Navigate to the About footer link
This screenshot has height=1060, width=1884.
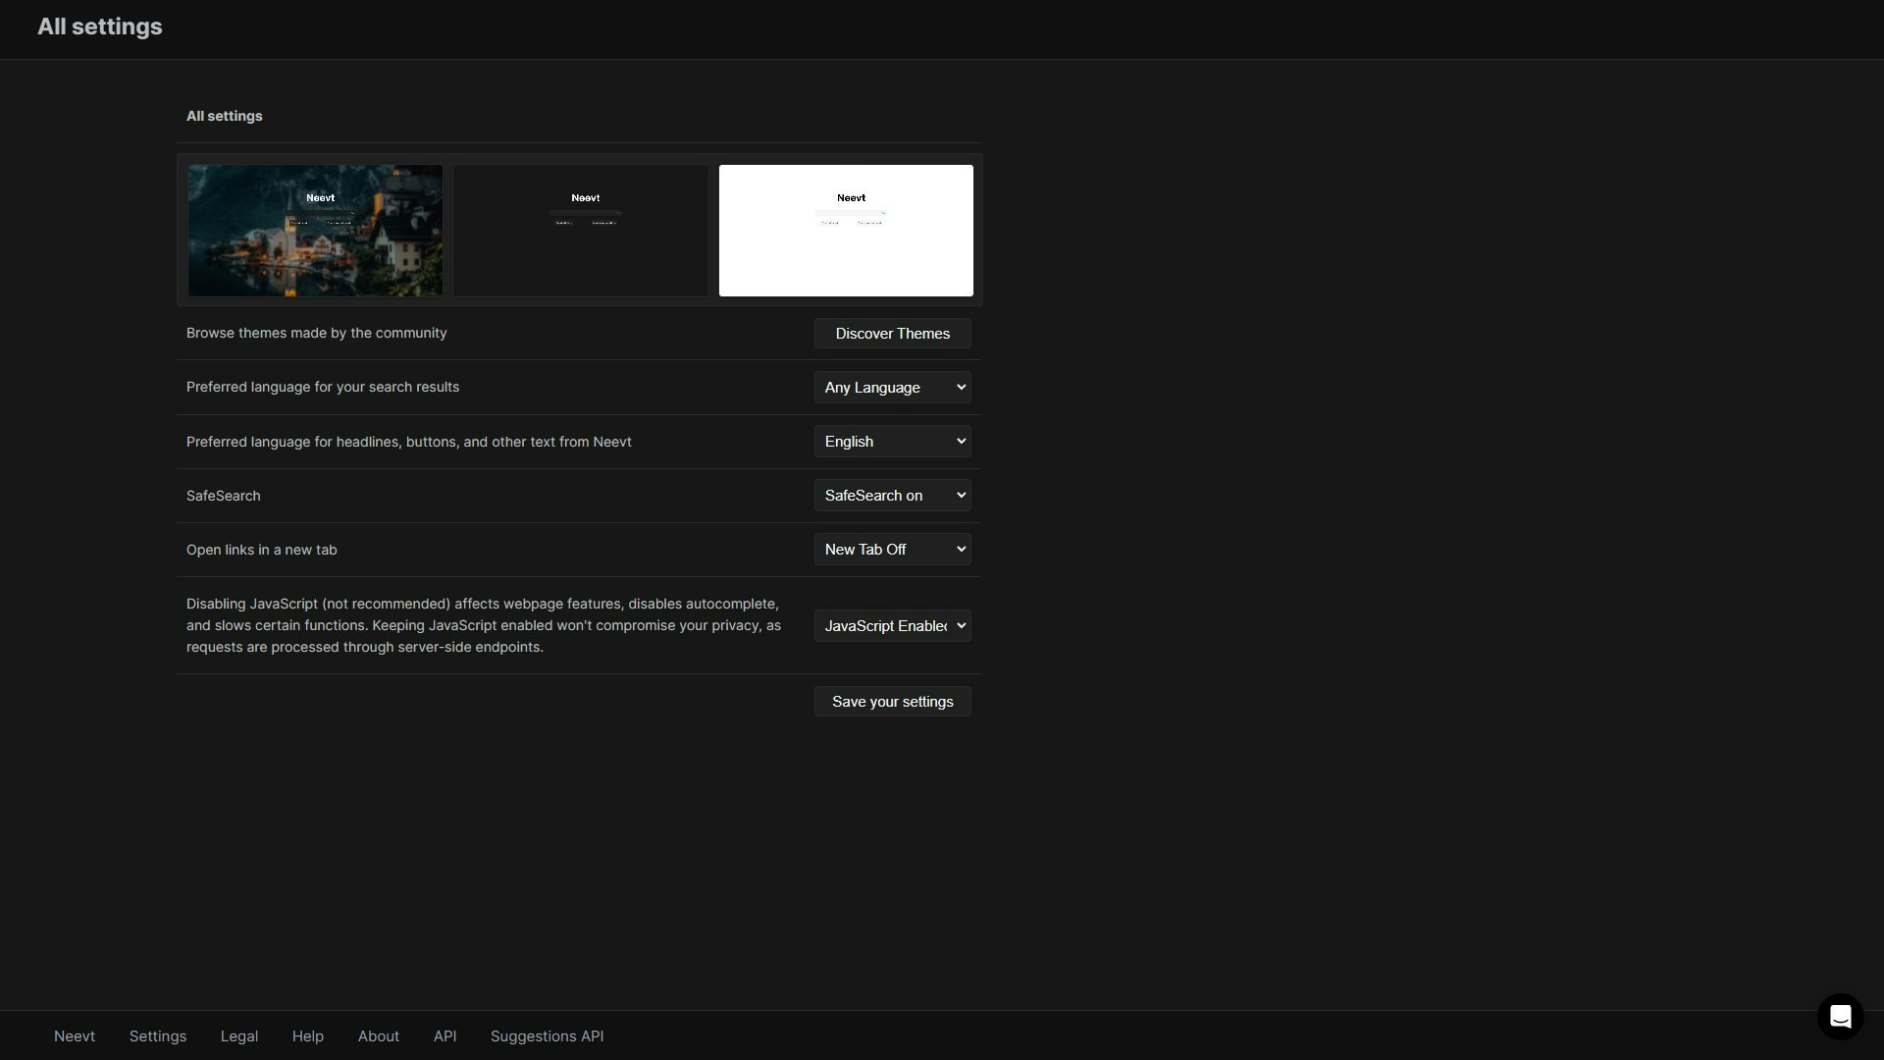click(x=378, y=1036)
